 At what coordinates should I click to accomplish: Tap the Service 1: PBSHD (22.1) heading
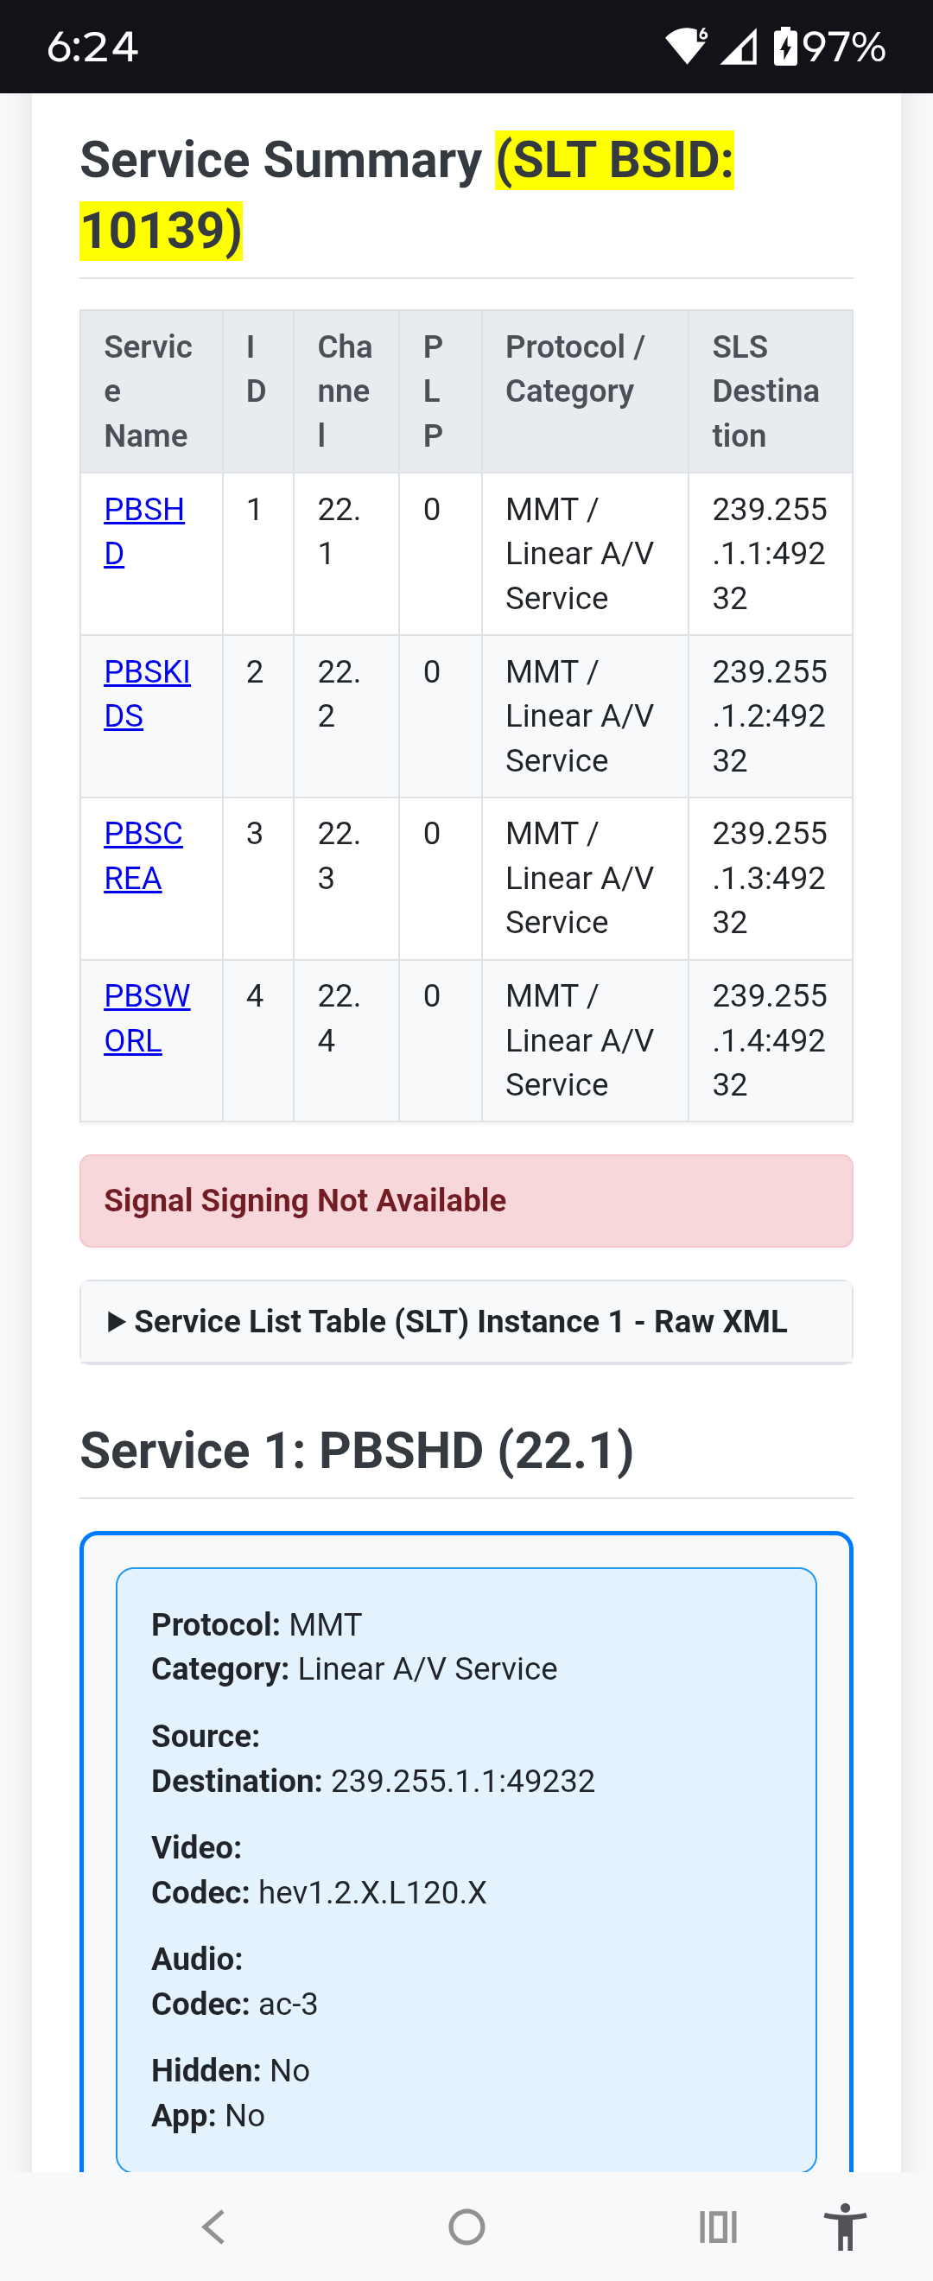coord(357,1451)
